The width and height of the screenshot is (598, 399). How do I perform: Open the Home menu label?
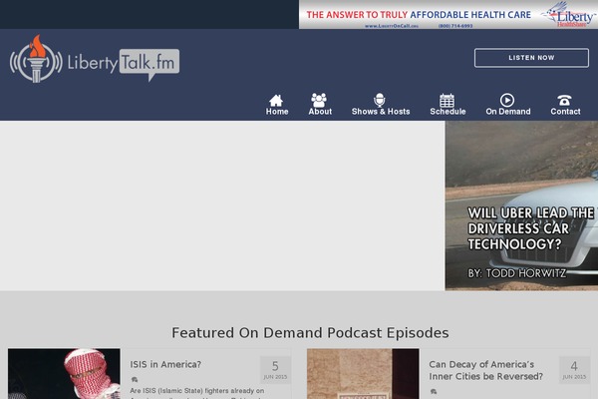click(x=277, y=112)
